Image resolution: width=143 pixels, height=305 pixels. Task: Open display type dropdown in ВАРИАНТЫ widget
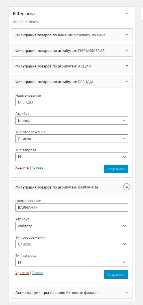[x=72, y=244]
